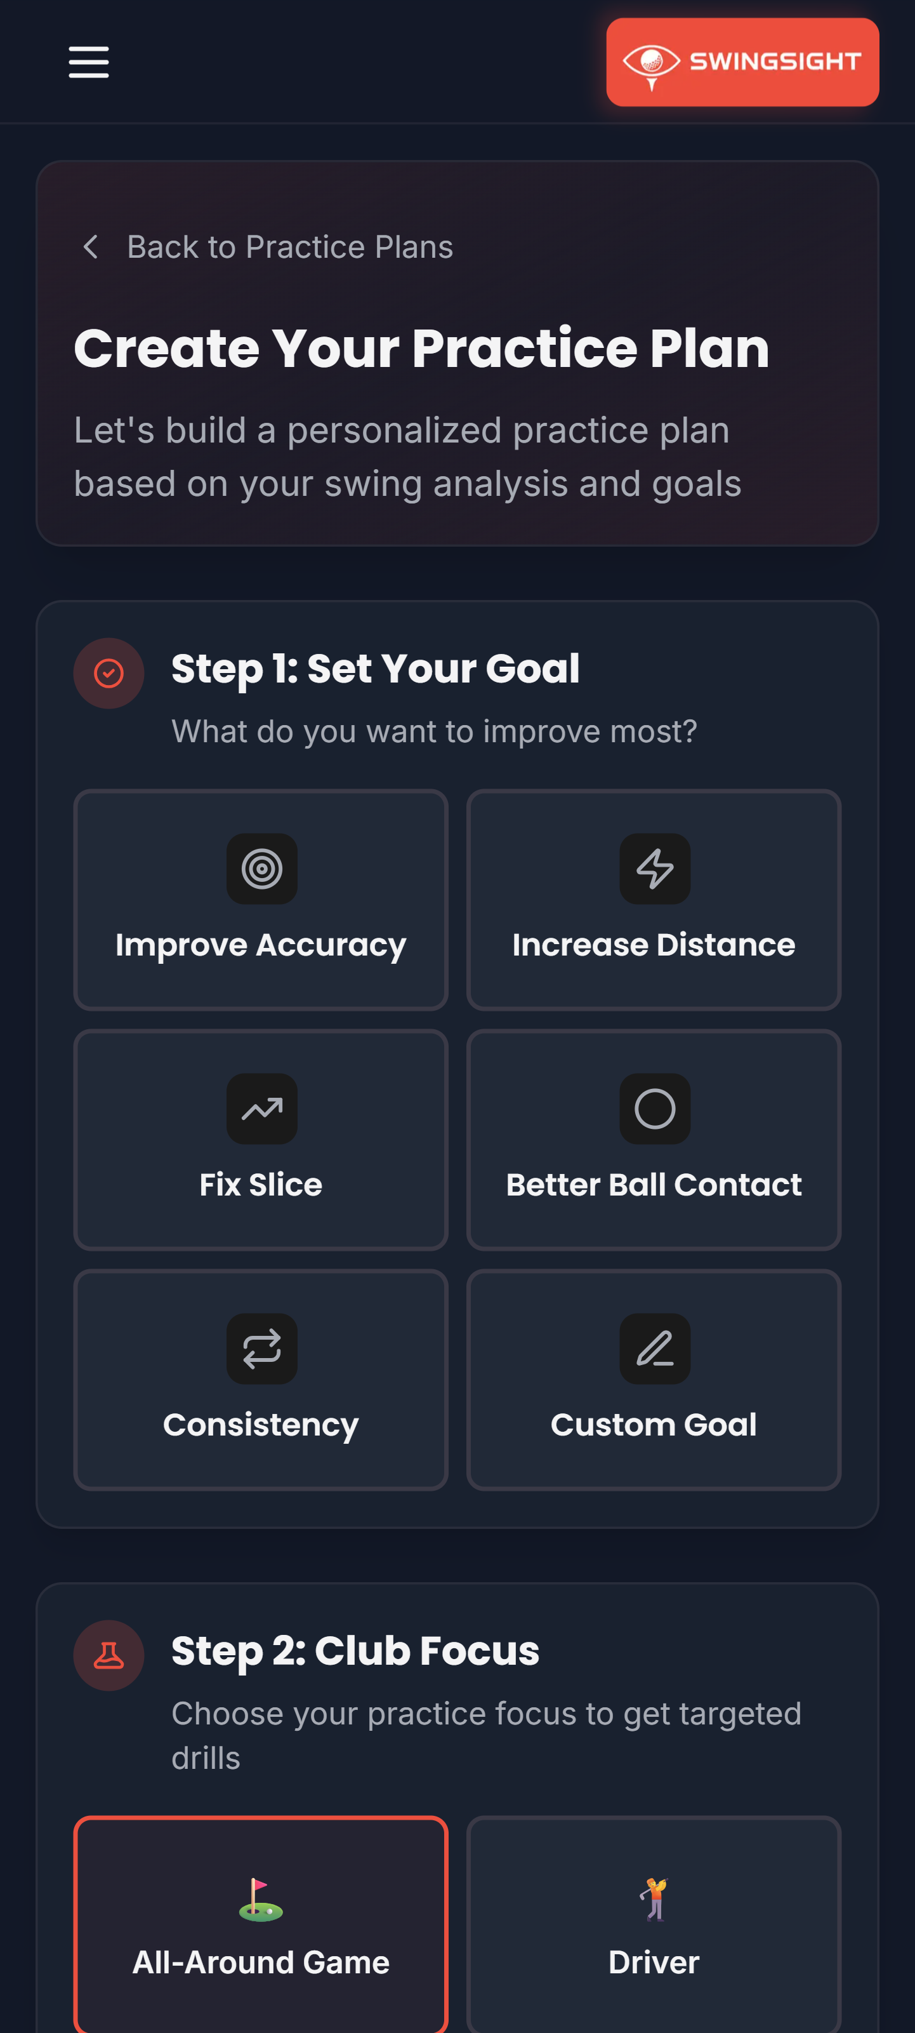Select the Better Ball Contact goal card
Viewport: 915px width, 2033px height.
pyautogui.click(x=654, y=1139)
